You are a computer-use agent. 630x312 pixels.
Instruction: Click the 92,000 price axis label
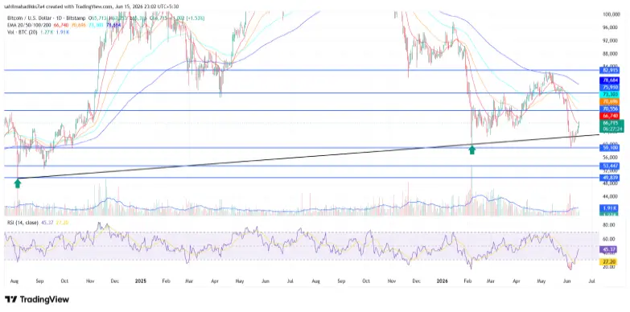[x=611, y=40]
